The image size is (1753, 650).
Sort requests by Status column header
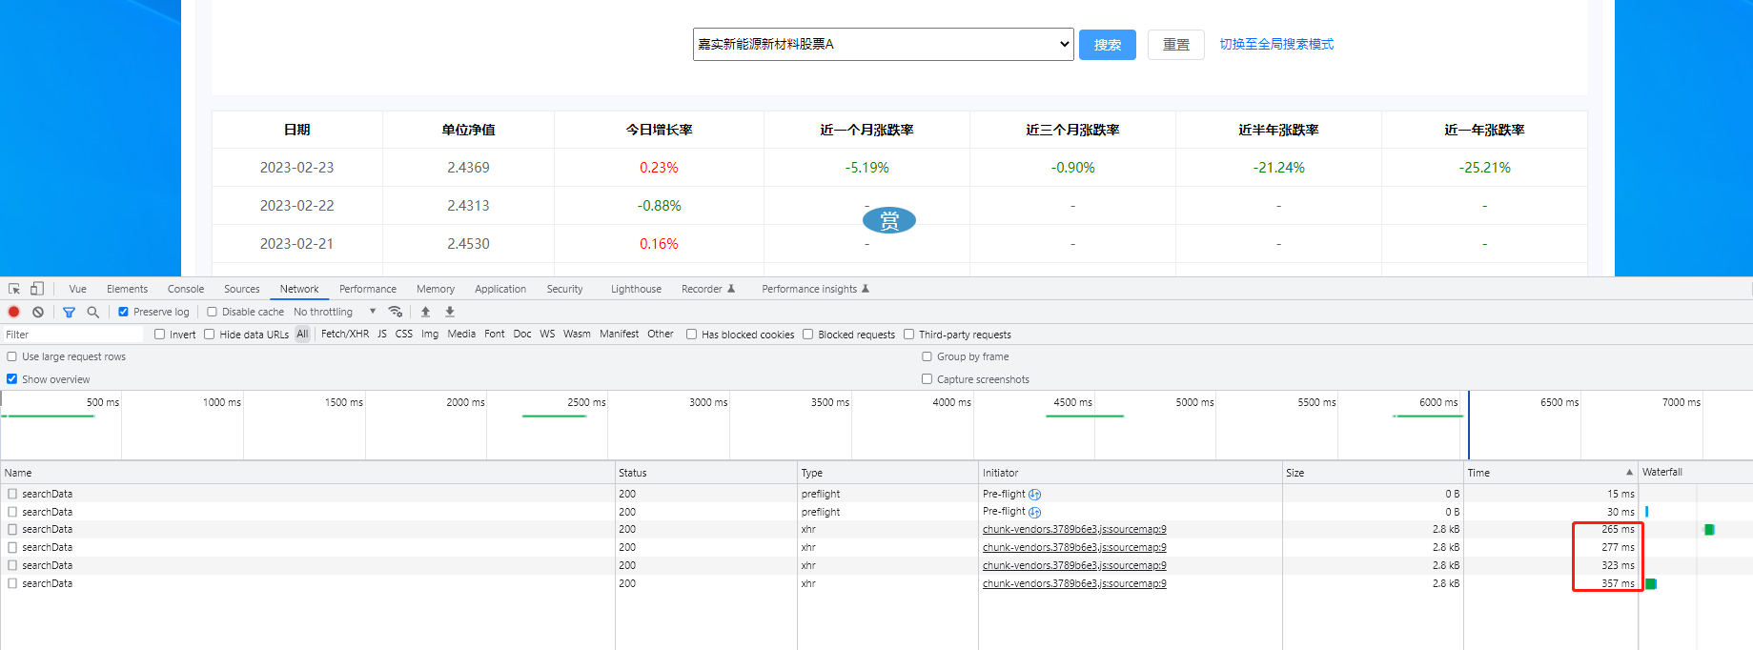[705, 473]
